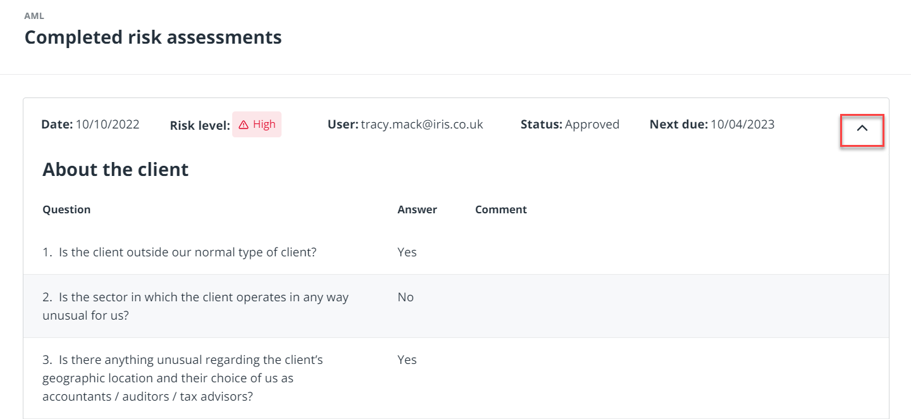
Task: Click the Completed risk assessments page title
Action: click(153, 37)
